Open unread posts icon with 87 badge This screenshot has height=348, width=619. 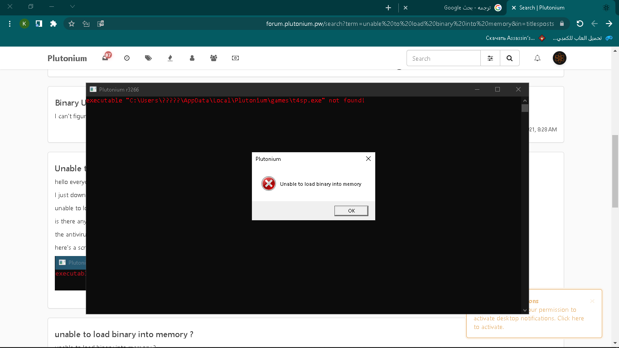coord(106,58)
